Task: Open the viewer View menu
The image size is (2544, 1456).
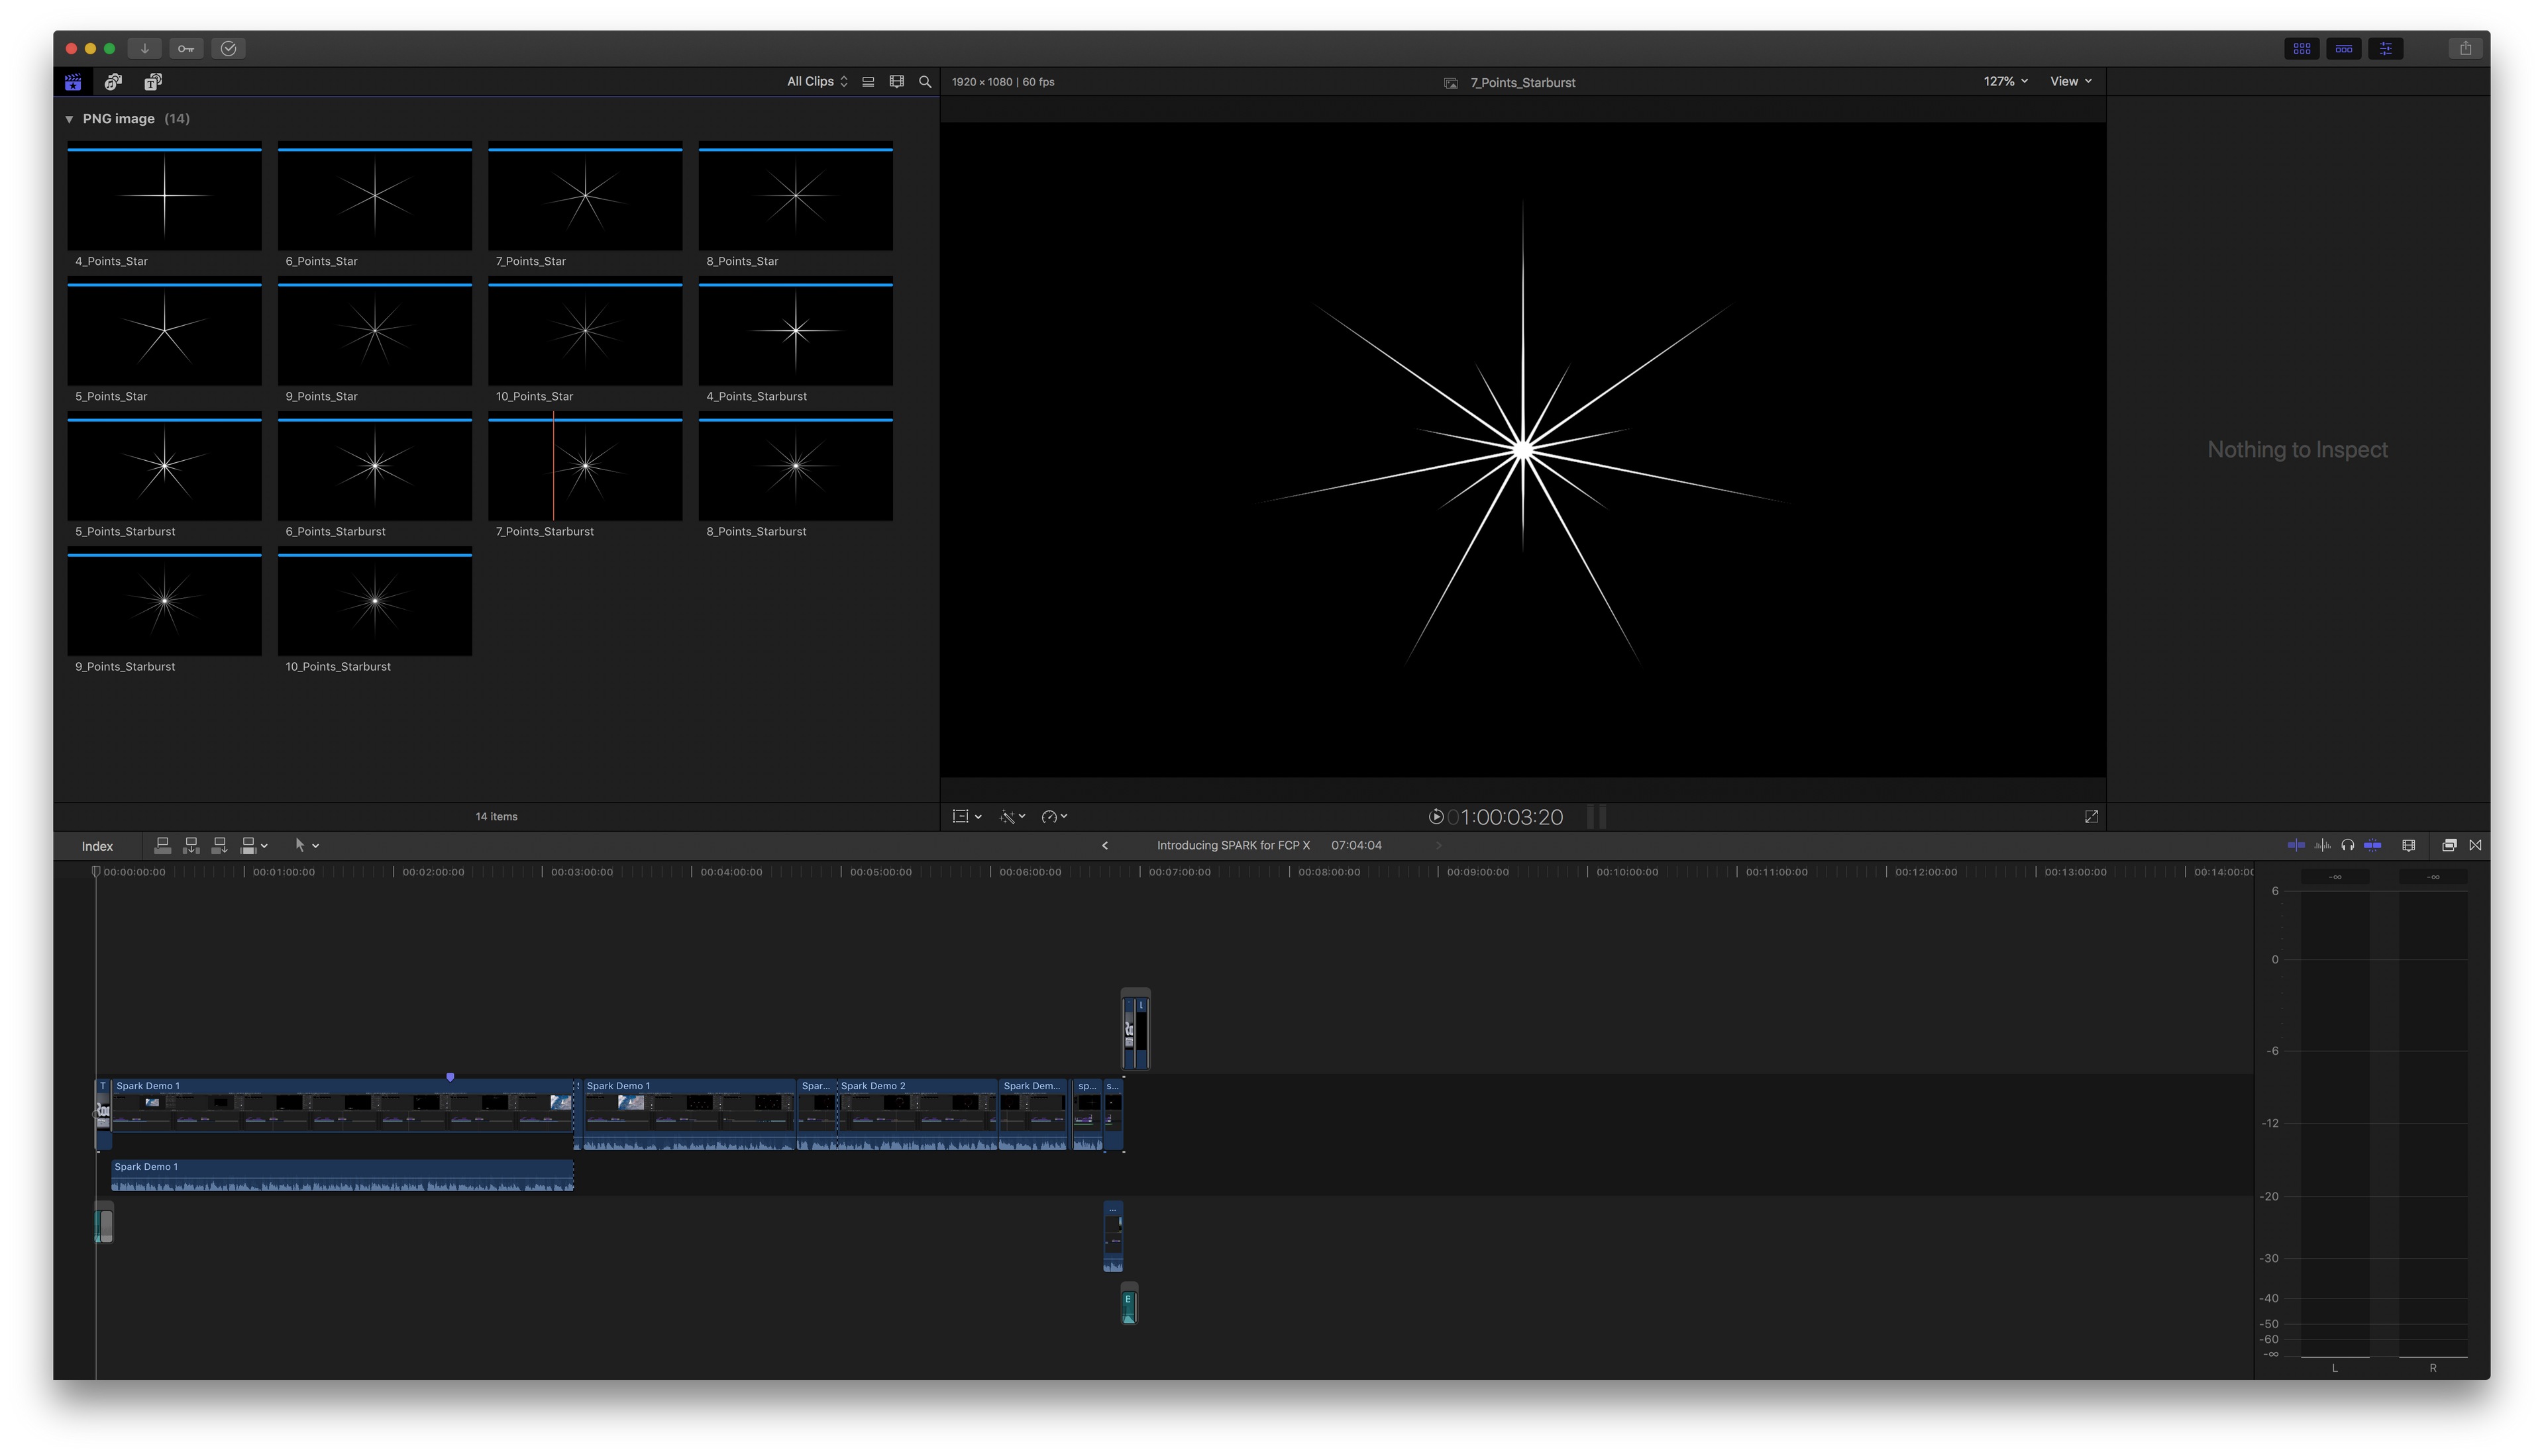Action: [2070, 82]
